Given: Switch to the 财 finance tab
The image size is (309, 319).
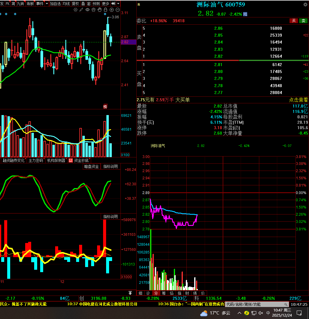Looking at the screenshot, I should [x=187, y=293].
